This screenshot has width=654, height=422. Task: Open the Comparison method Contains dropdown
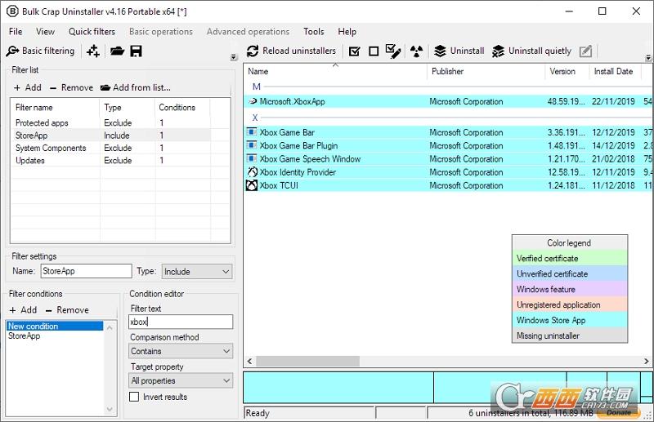(x=181, y=351)
